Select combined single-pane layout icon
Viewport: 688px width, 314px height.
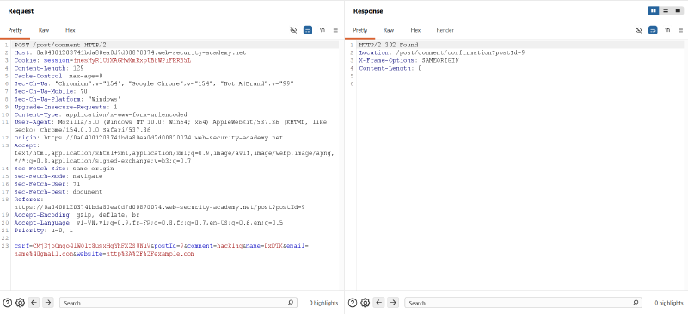click(x=678, y=10)
